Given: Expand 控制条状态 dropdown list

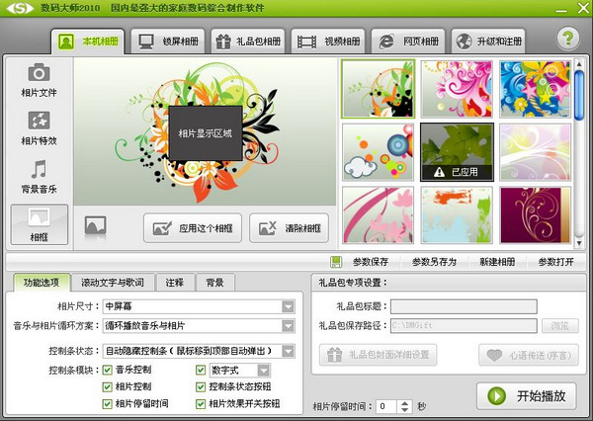Looking at the screenshot, I should 288,351.
